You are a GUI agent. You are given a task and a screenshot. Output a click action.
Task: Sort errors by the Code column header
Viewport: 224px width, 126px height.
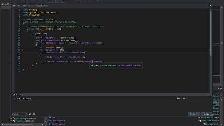pyautogui.click(x=18, y=98)
